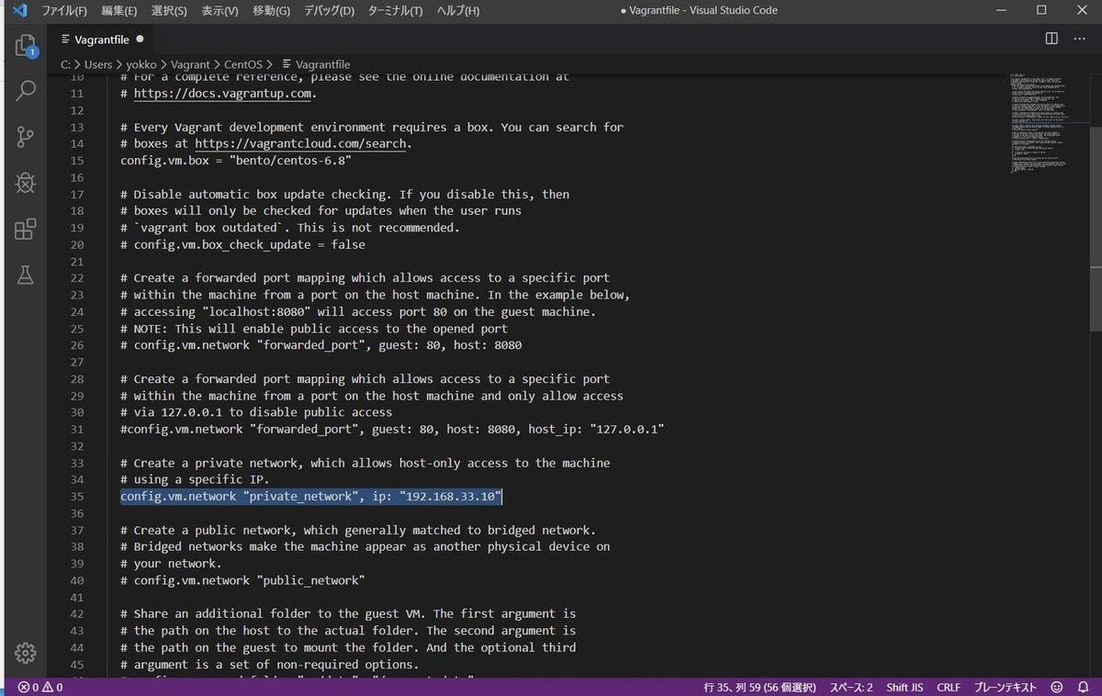Open the Run and Debug view
The height and width of the screenshot is (696, 1102).
click(25, 183)
